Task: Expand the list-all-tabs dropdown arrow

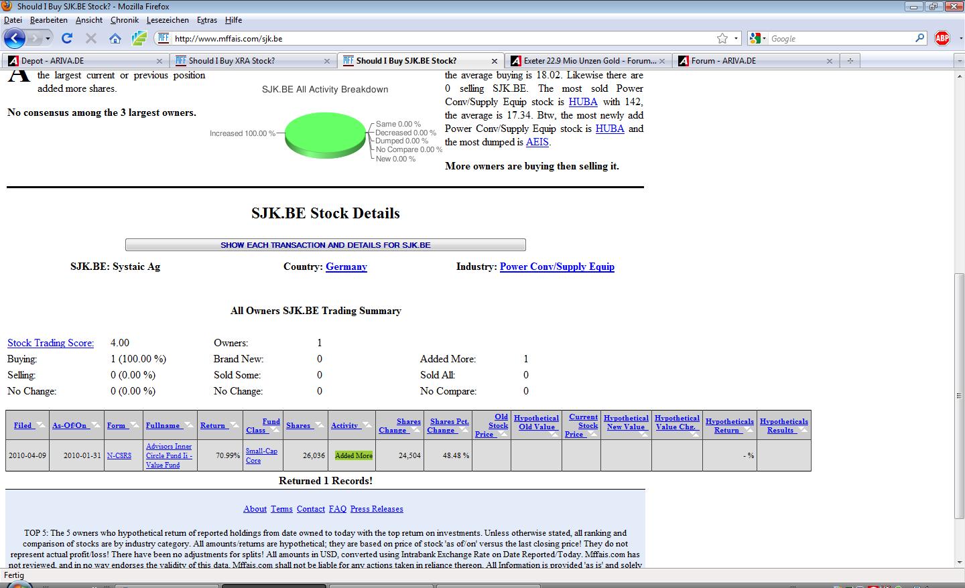Action: tap(958, 60)
